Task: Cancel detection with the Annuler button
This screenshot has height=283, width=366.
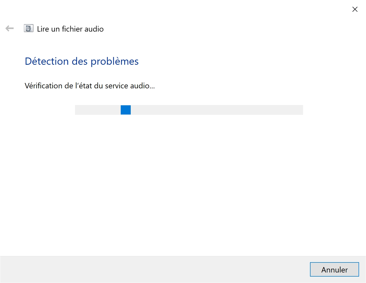Action: 334,269
